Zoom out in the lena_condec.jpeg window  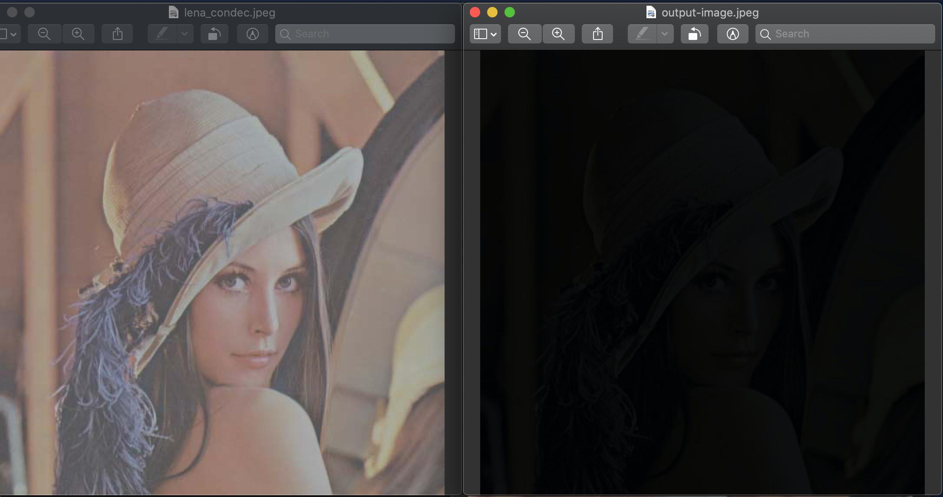44,34
